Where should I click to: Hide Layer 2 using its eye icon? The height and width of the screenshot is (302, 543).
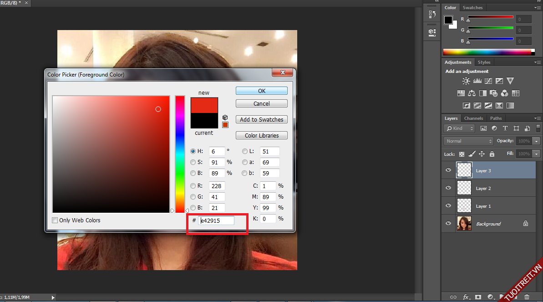(x=448, y=188)
